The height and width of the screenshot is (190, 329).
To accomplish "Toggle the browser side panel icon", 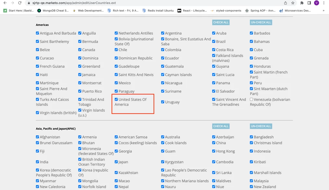I will (309, 3).
